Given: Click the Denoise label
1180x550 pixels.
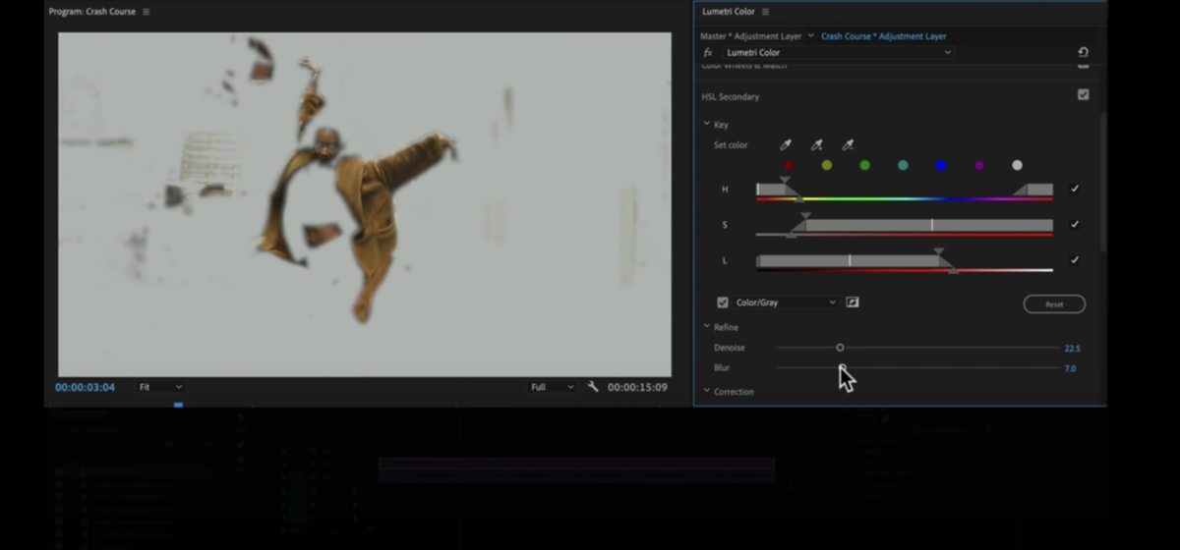Looking at the screenshot, I should (x=730, y=348).
